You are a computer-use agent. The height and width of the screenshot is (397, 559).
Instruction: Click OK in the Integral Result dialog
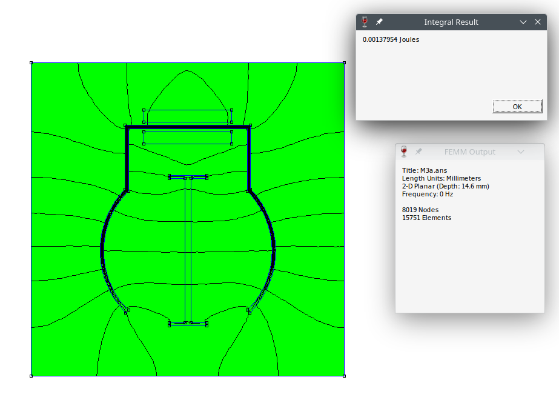pos(517,107)
